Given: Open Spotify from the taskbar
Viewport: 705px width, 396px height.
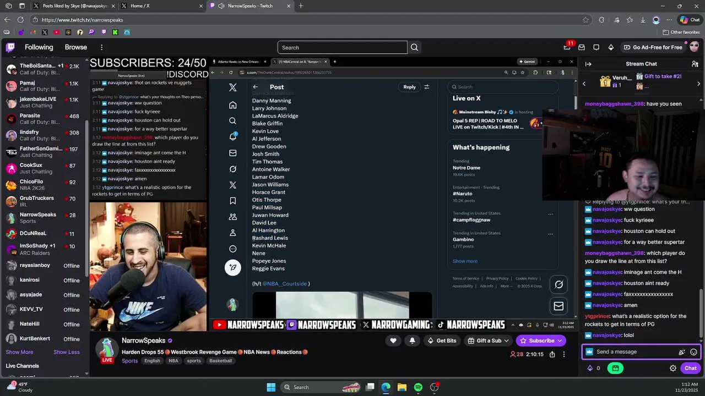Looking at the screenshot, I should tap(418, 387).
